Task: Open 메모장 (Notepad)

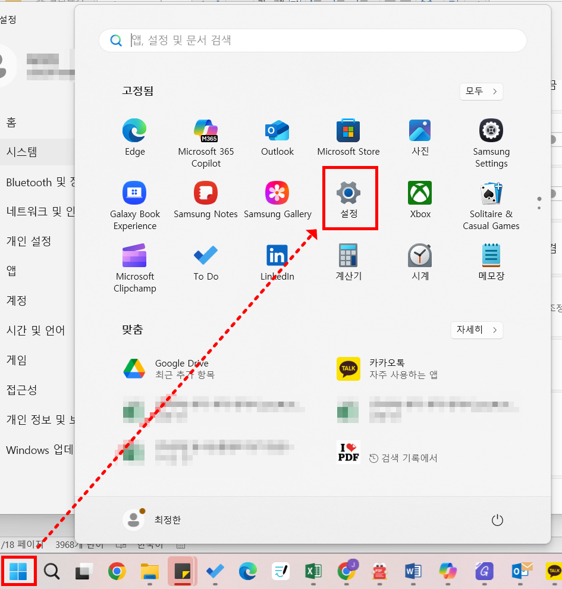Action: 491,262
